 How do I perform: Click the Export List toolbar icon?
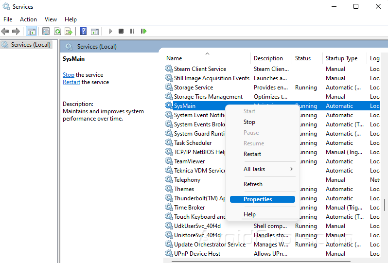(69, 31)
